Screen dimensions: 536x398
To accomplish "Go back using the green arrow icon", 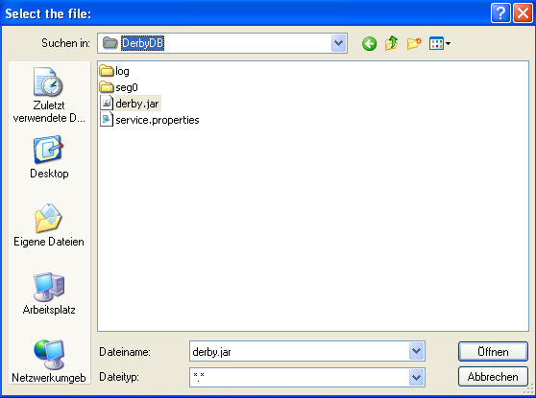I will tap(369, 44).
